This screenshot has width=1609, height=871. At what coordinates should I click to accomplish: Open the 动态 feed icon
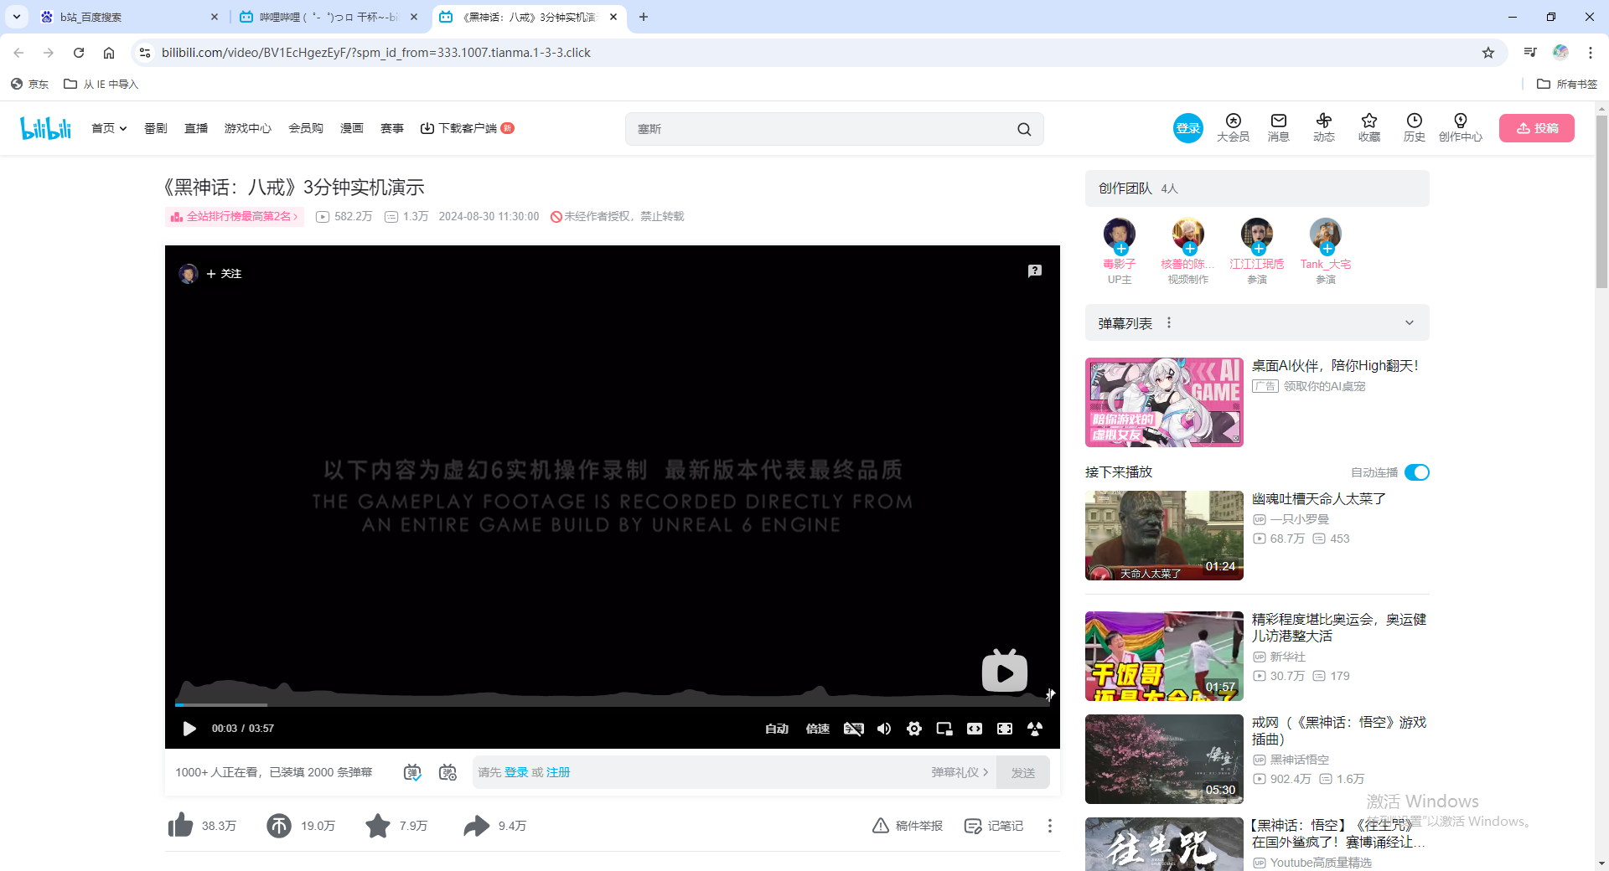1323,127
